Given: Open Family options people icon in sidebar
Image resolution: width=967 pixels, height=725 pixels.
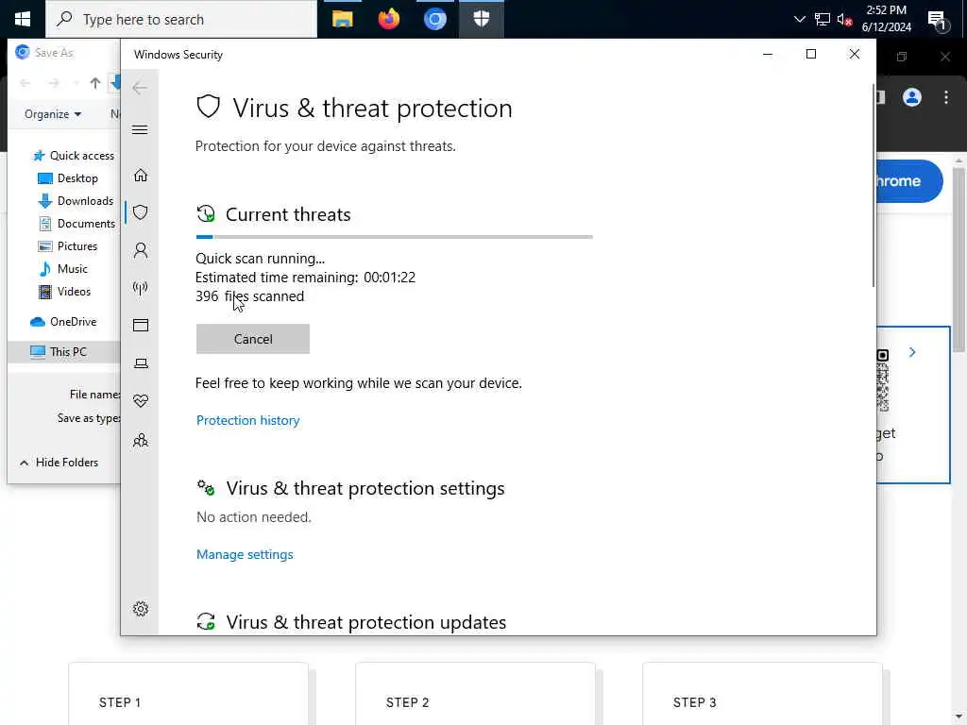Looking at the screenshot, I should [141, 440].
